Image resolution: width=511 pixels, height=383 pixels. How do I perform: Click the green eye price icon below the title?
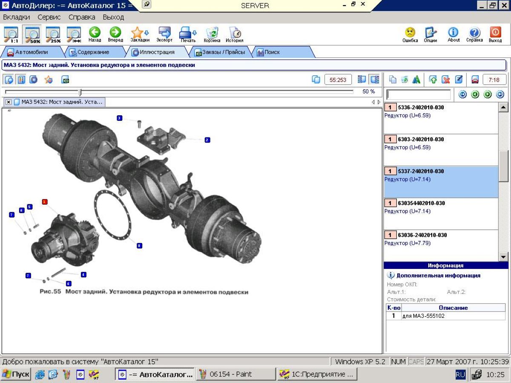(x=65, y=80)
